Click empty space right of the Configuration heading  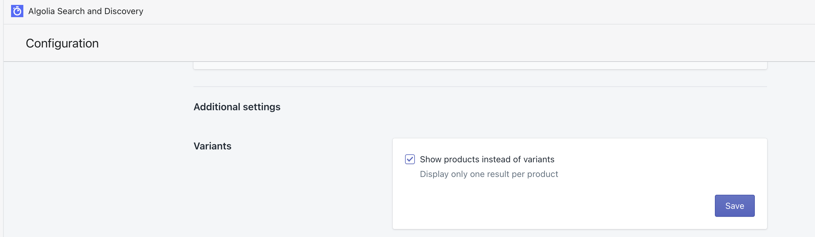coord(443,43)
